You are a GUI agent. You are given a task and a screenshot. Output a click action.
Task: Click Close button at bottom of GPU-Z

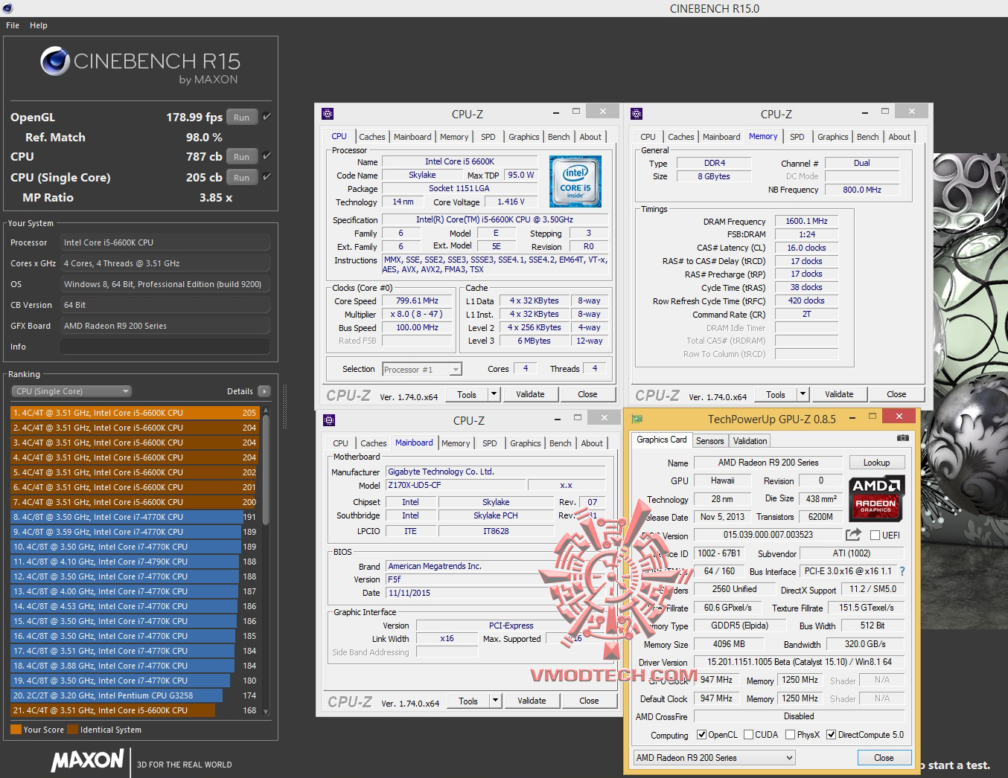coord(884,758)
